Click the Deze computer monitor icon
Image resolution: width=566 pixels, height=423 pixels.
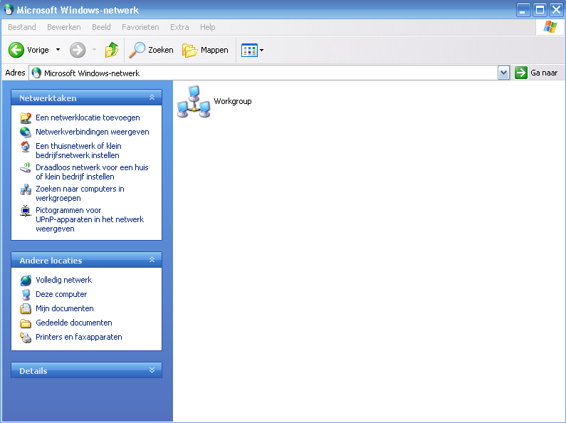pyautogui.click(x=26, y=295)
